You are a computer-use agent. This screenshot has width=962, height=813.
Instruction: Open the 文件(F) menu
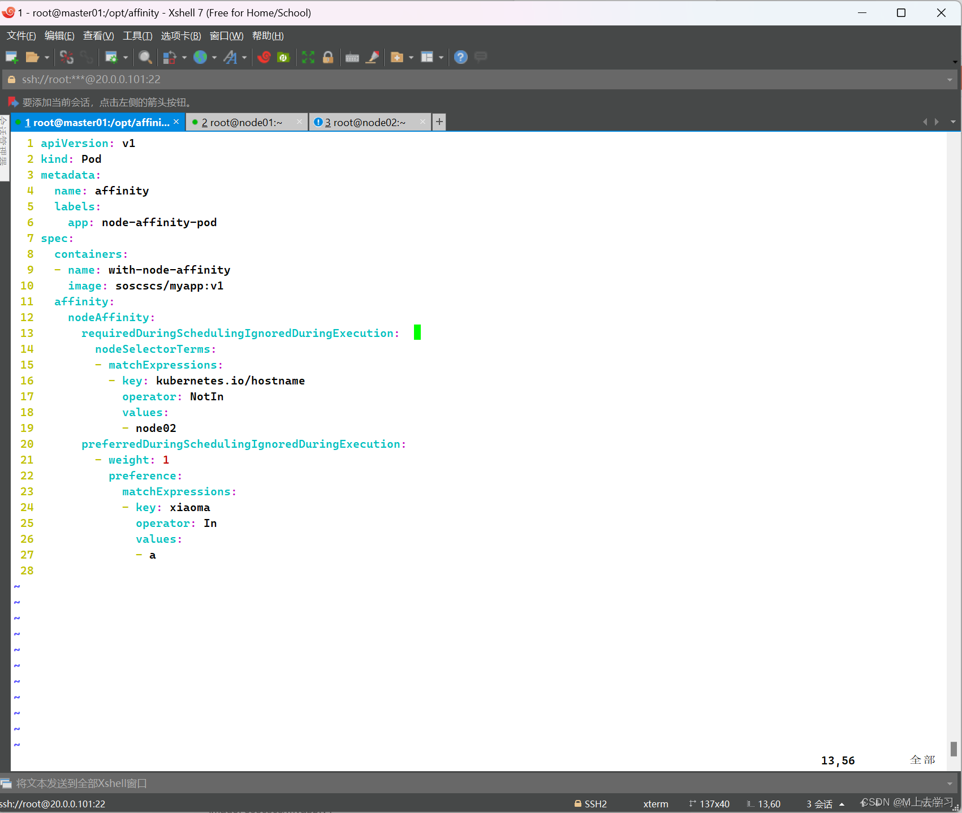point(21,36)
